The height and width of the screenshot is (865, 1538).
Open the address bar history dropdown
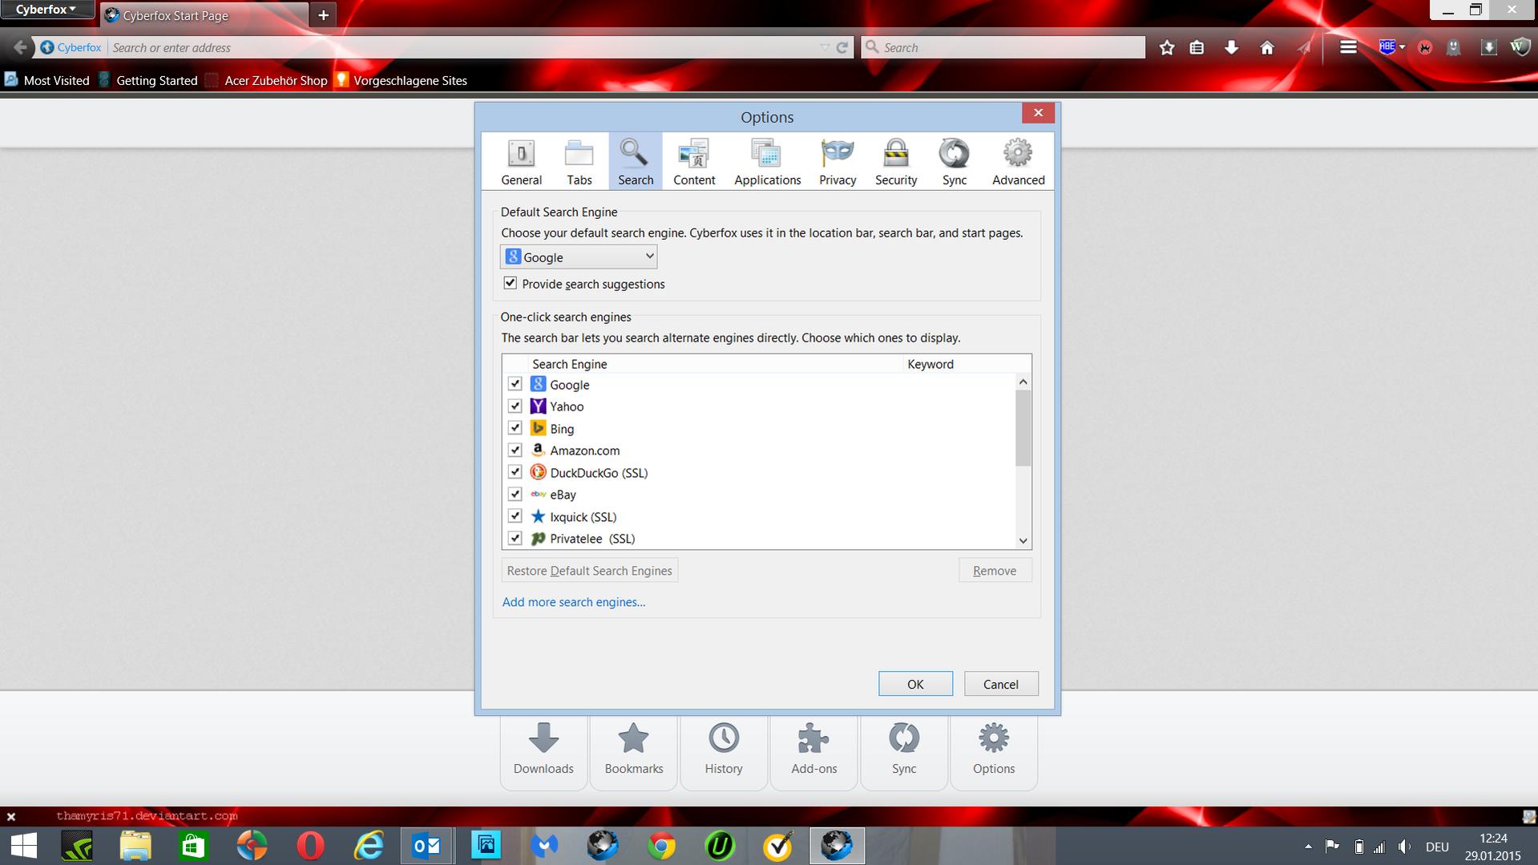825,47
